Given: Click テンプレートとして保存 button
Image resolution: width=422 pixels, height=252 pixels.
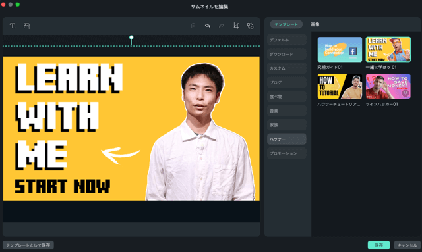Looking at the screenshot, I should 28,245.
